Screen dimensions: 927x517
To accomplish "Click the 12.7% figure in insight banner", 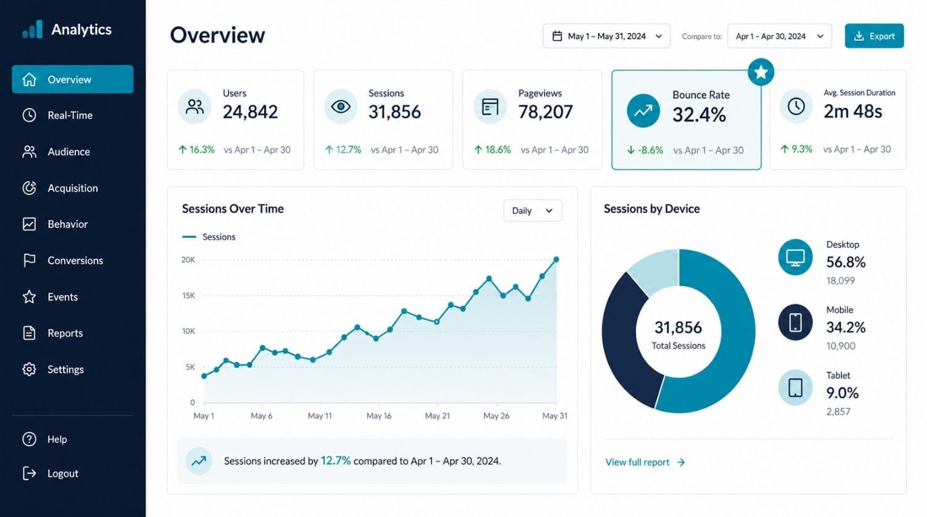I will [x=336, y=461].
